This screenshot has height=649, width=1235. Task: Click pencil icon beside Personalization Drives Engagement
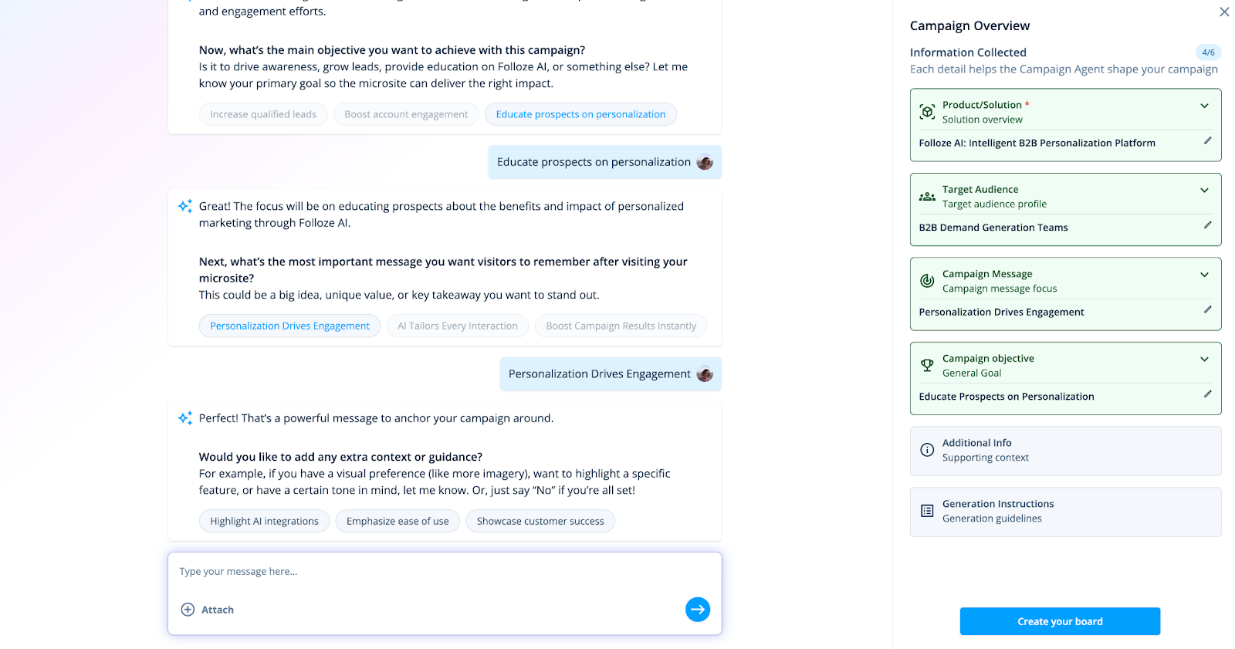(1207, 310)
